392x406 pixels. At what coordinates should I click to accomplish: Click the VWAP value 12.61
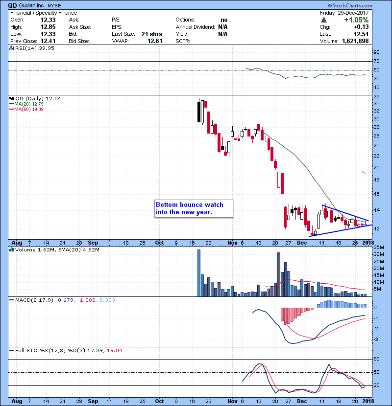pyautogui.click(x=155, y=41)
